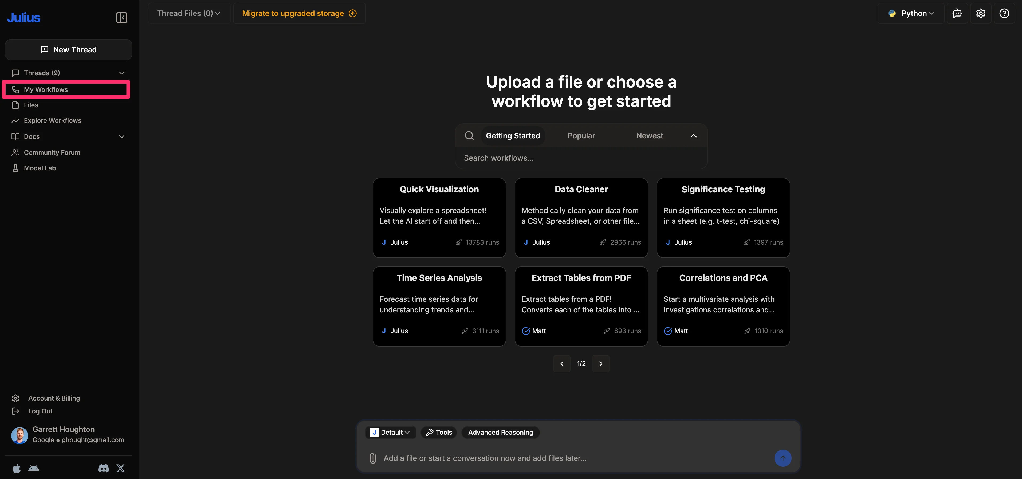Switch to the Popular tab
The image size is (1022, 479).
pos(581,136)
